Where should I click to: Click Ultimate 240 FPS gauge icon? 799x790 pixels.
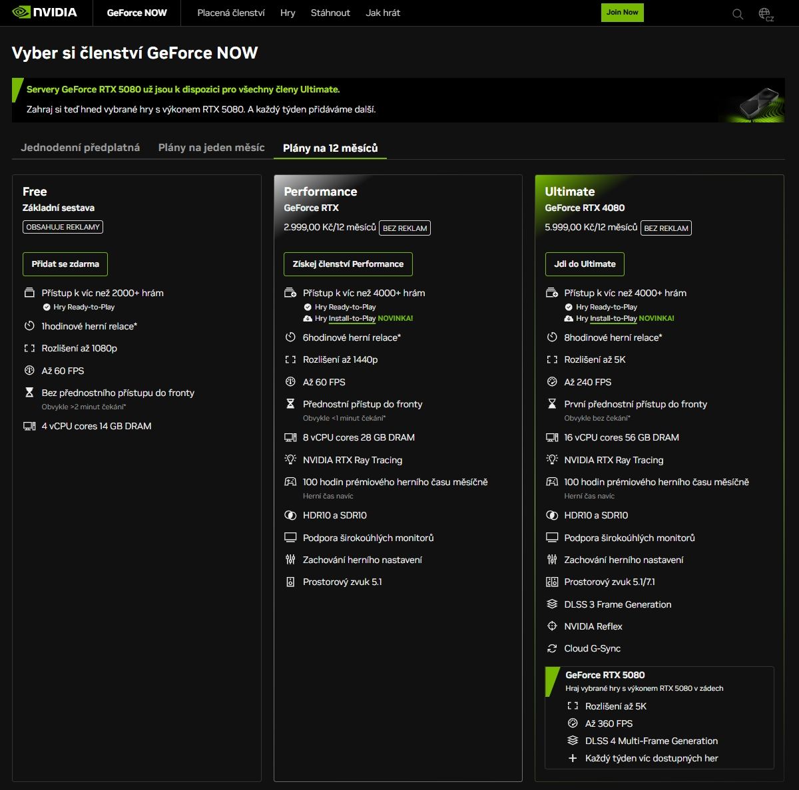551,382
